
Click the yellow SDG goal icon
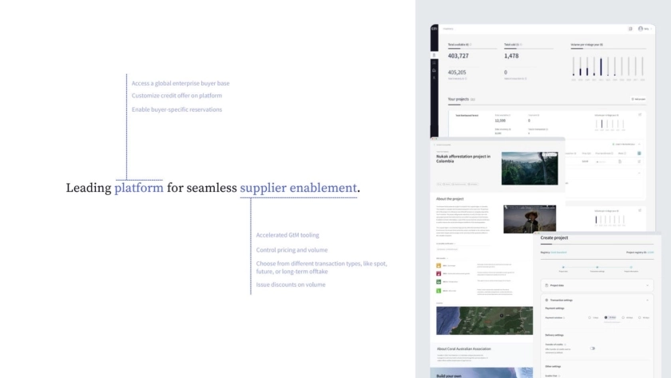[439, 265]
